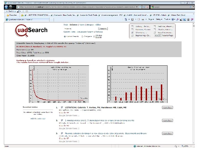The image size is (199, 149).
Task: Switch to the Images search tab
Action: click(x=90, y=25)
